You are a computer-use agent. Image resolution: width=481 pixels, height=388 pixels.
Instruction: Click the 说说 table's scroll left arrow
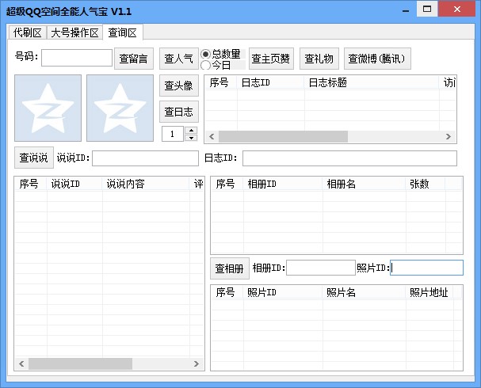point(21,363)
